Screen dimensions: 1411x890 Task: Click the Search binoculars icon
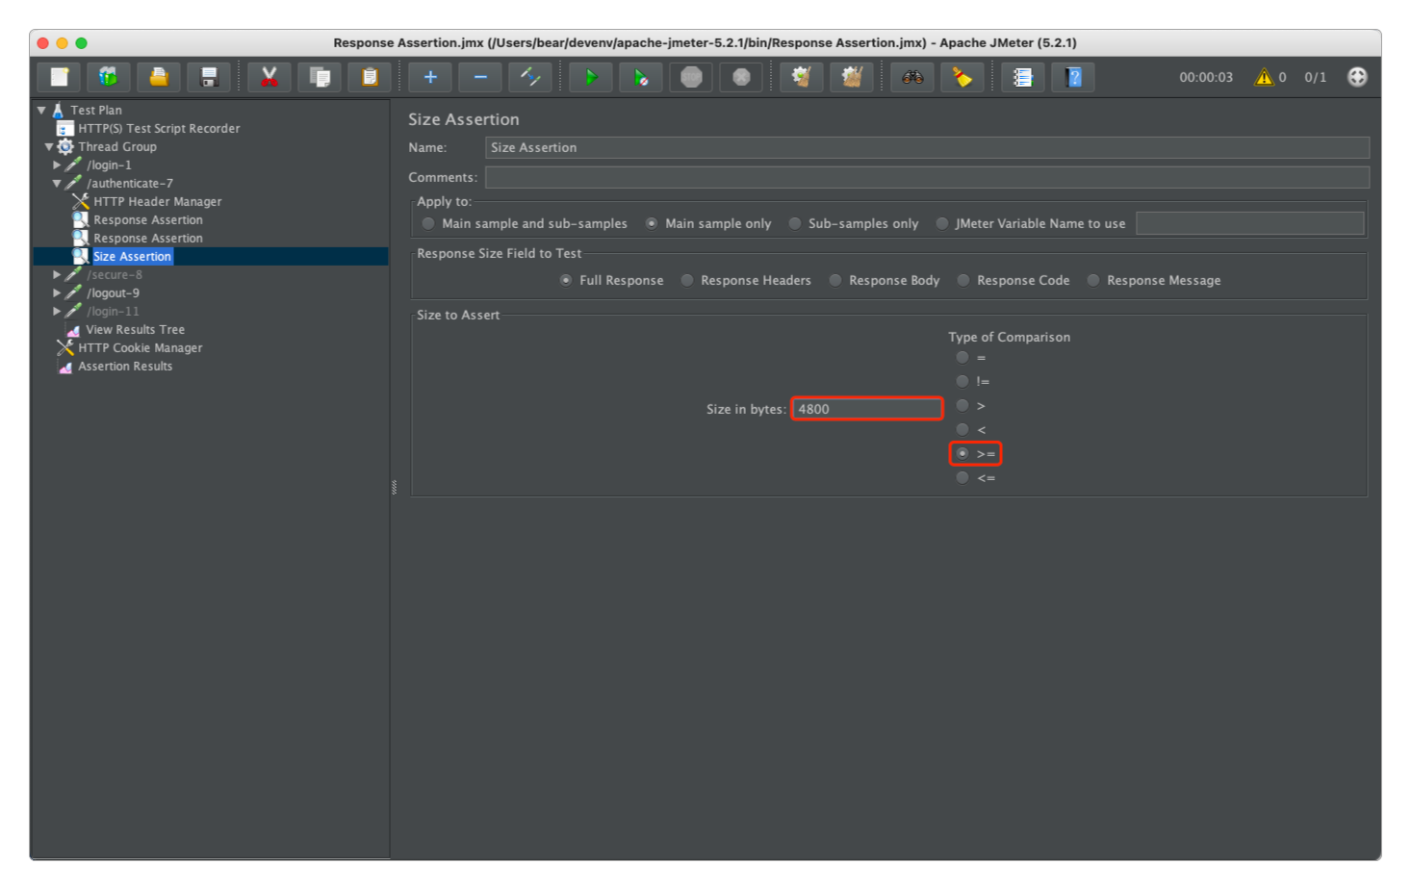pos(912,77)
